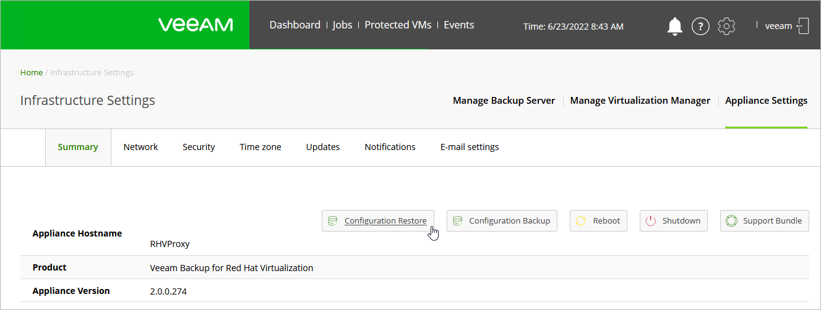Open the settings gear icon

726,26
